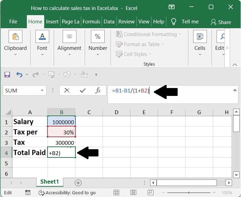Add a new sheet with plus icon

[78, 183]
